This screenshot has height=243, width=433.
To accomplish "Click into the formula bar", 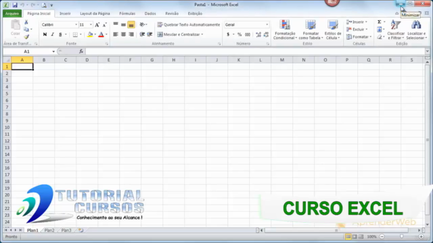I will click(255, 51).
